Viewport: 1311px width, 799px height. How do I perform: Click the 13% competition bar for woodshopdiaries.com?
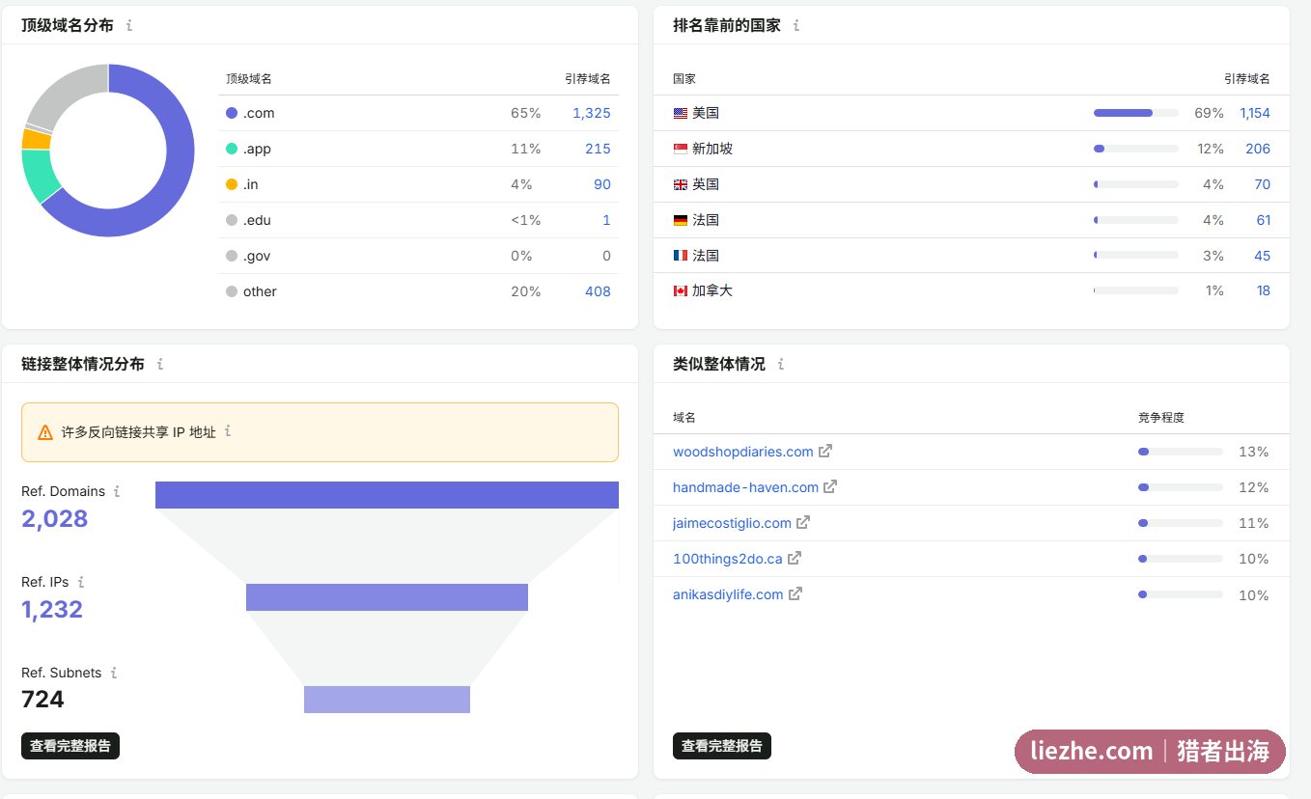tap(1181, 452)
